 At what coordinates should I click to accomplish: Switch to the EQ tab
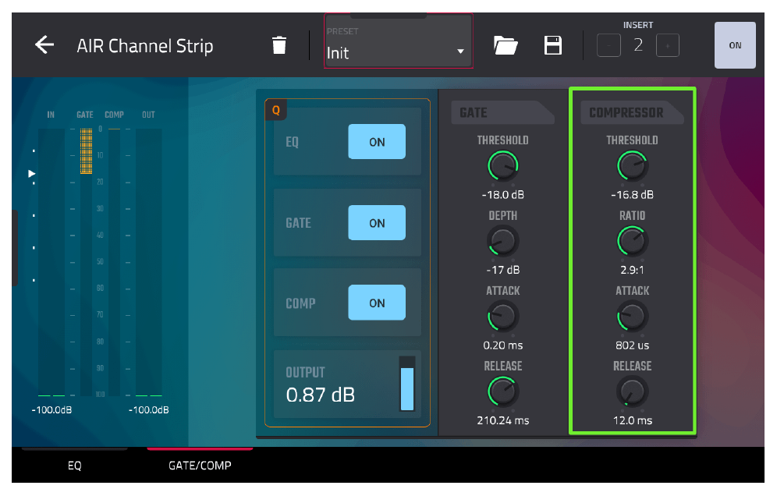(x=74, y=466)
